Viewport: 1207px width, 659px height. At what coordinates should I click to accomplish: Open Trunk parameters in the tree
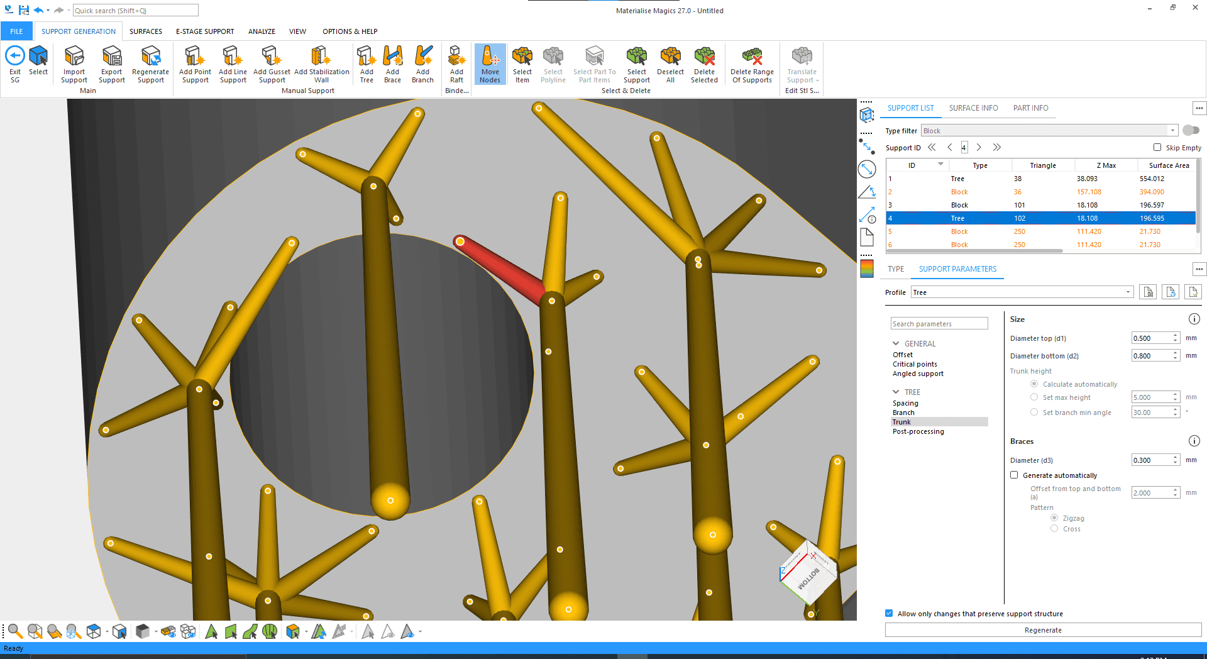tap(901, 422)
